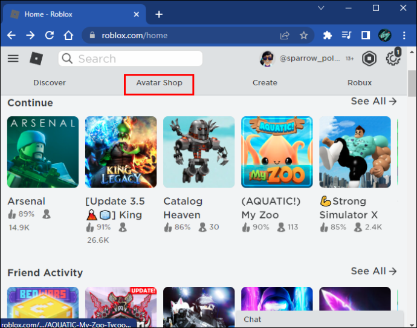
Task: Expand the Chat panel
Action: click(x=320, y=319)
